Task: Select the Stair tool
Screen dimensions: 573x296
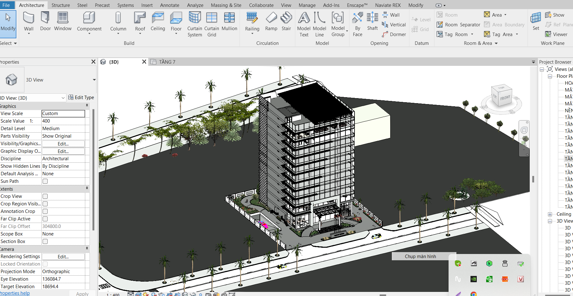Action: click(x=286, y=22)
